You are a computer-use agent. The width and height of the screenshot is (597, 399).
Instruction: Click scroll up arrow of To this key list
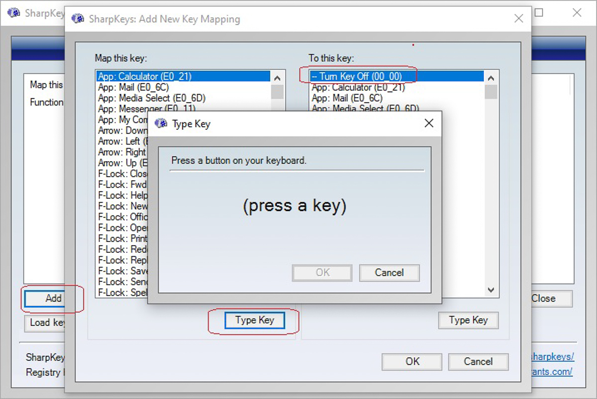491,78
